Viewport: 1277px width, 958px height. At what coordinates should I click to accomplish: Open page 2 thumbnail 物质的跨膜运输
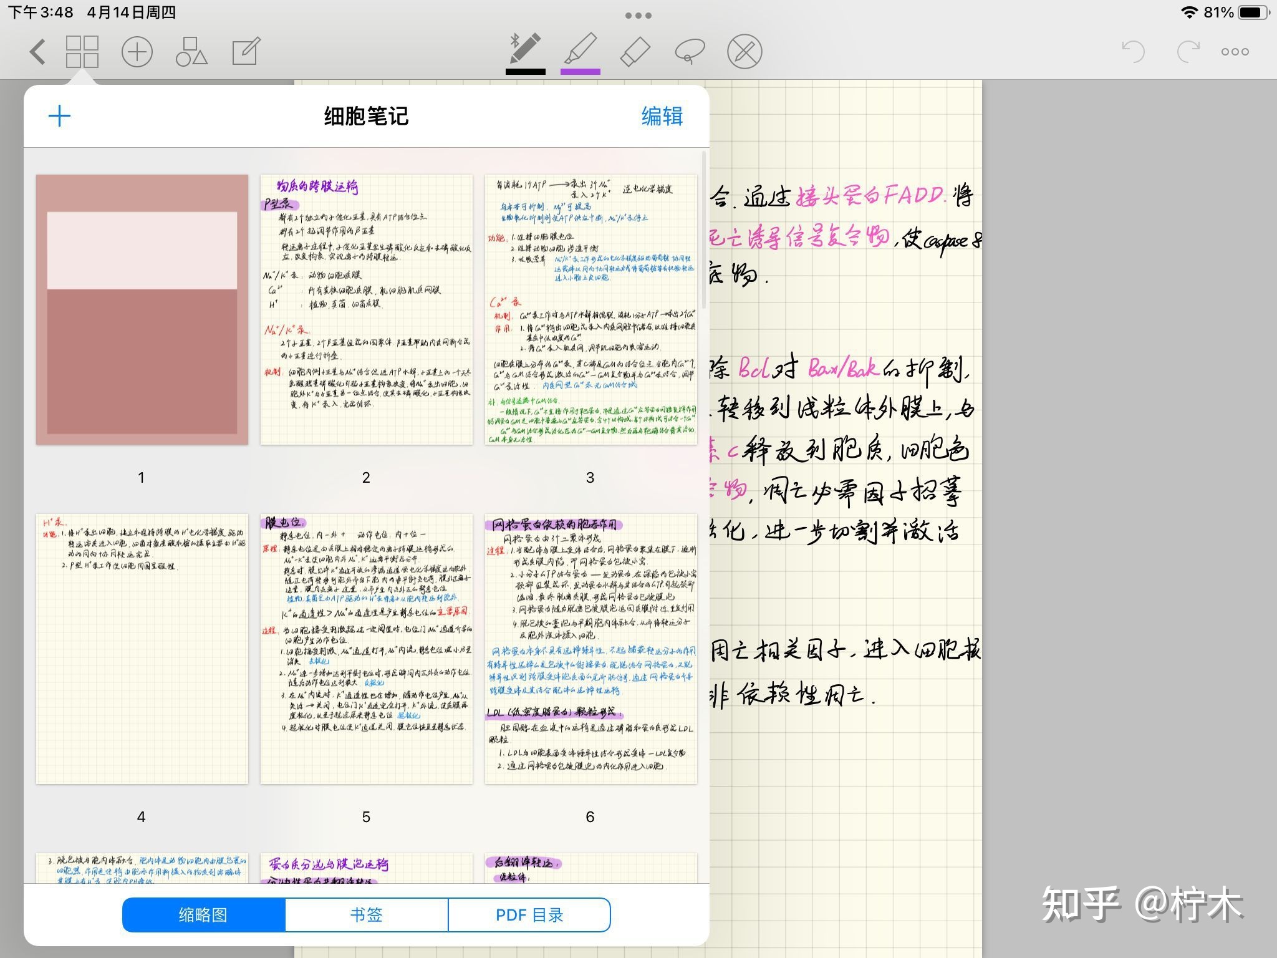pyautogui.click(x=366, y=309)
